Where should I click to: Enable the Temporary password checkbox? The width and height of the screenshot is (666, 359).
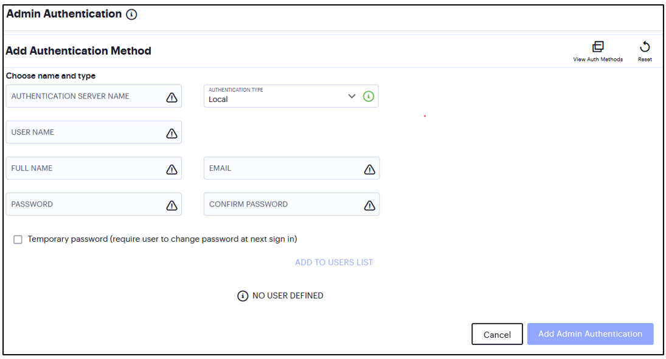point(18,239)
